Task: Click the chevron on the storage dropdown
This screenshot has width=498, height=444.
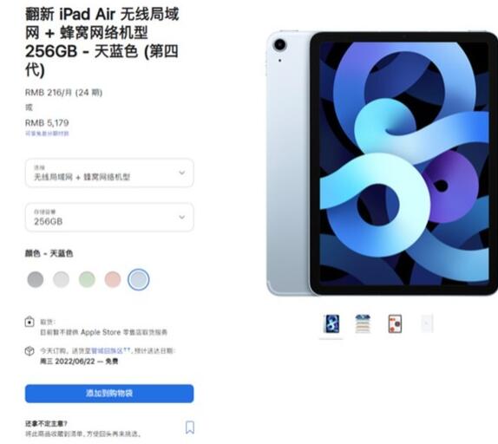Action: coord(182,218)
